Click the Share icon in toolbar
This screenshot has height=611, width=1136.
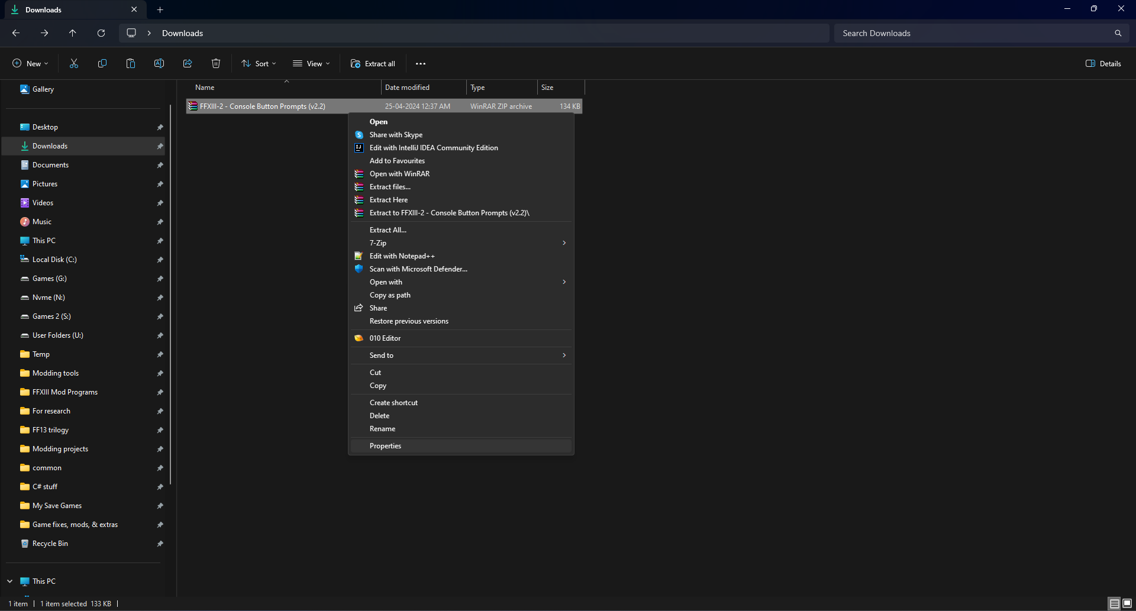point(188,63)
